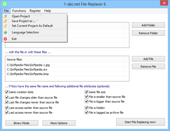Screen dimensions: 170x131
Task: Click the Set Current Project As Default icon
Action: [5, 26]
